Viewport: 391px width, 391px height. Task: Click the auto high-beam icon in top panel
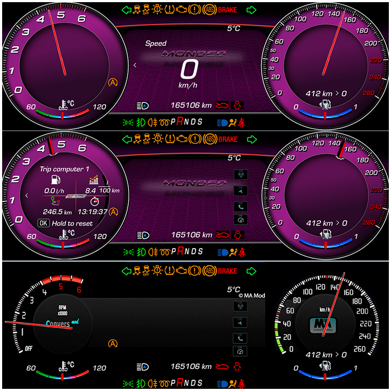coord(143,106)
